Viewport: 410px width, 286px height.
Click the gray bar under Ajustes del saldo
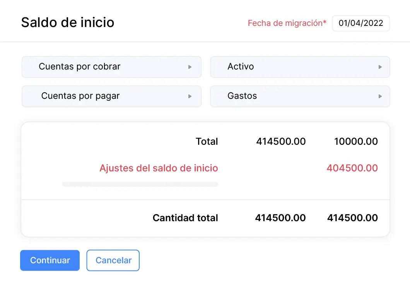(140, 184)
